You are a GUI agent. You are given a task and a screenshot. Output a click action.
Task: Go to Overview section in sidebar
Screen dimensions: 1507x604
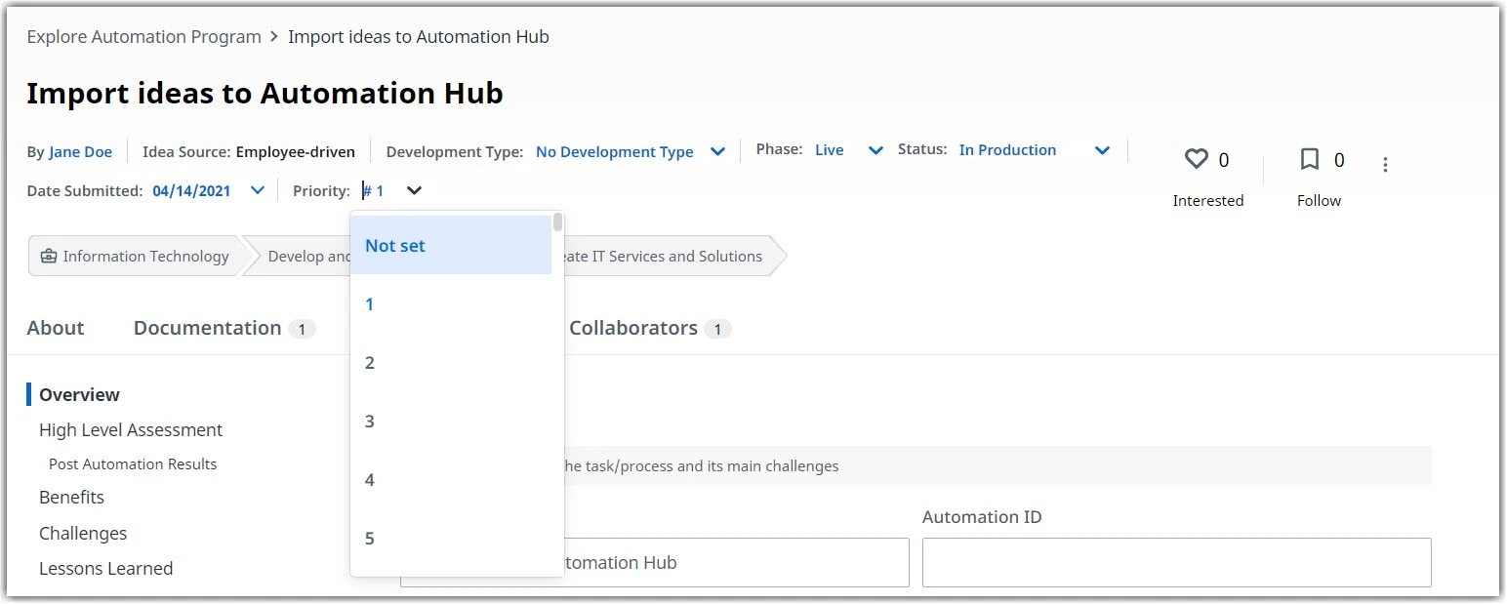[x=79, y=395]
